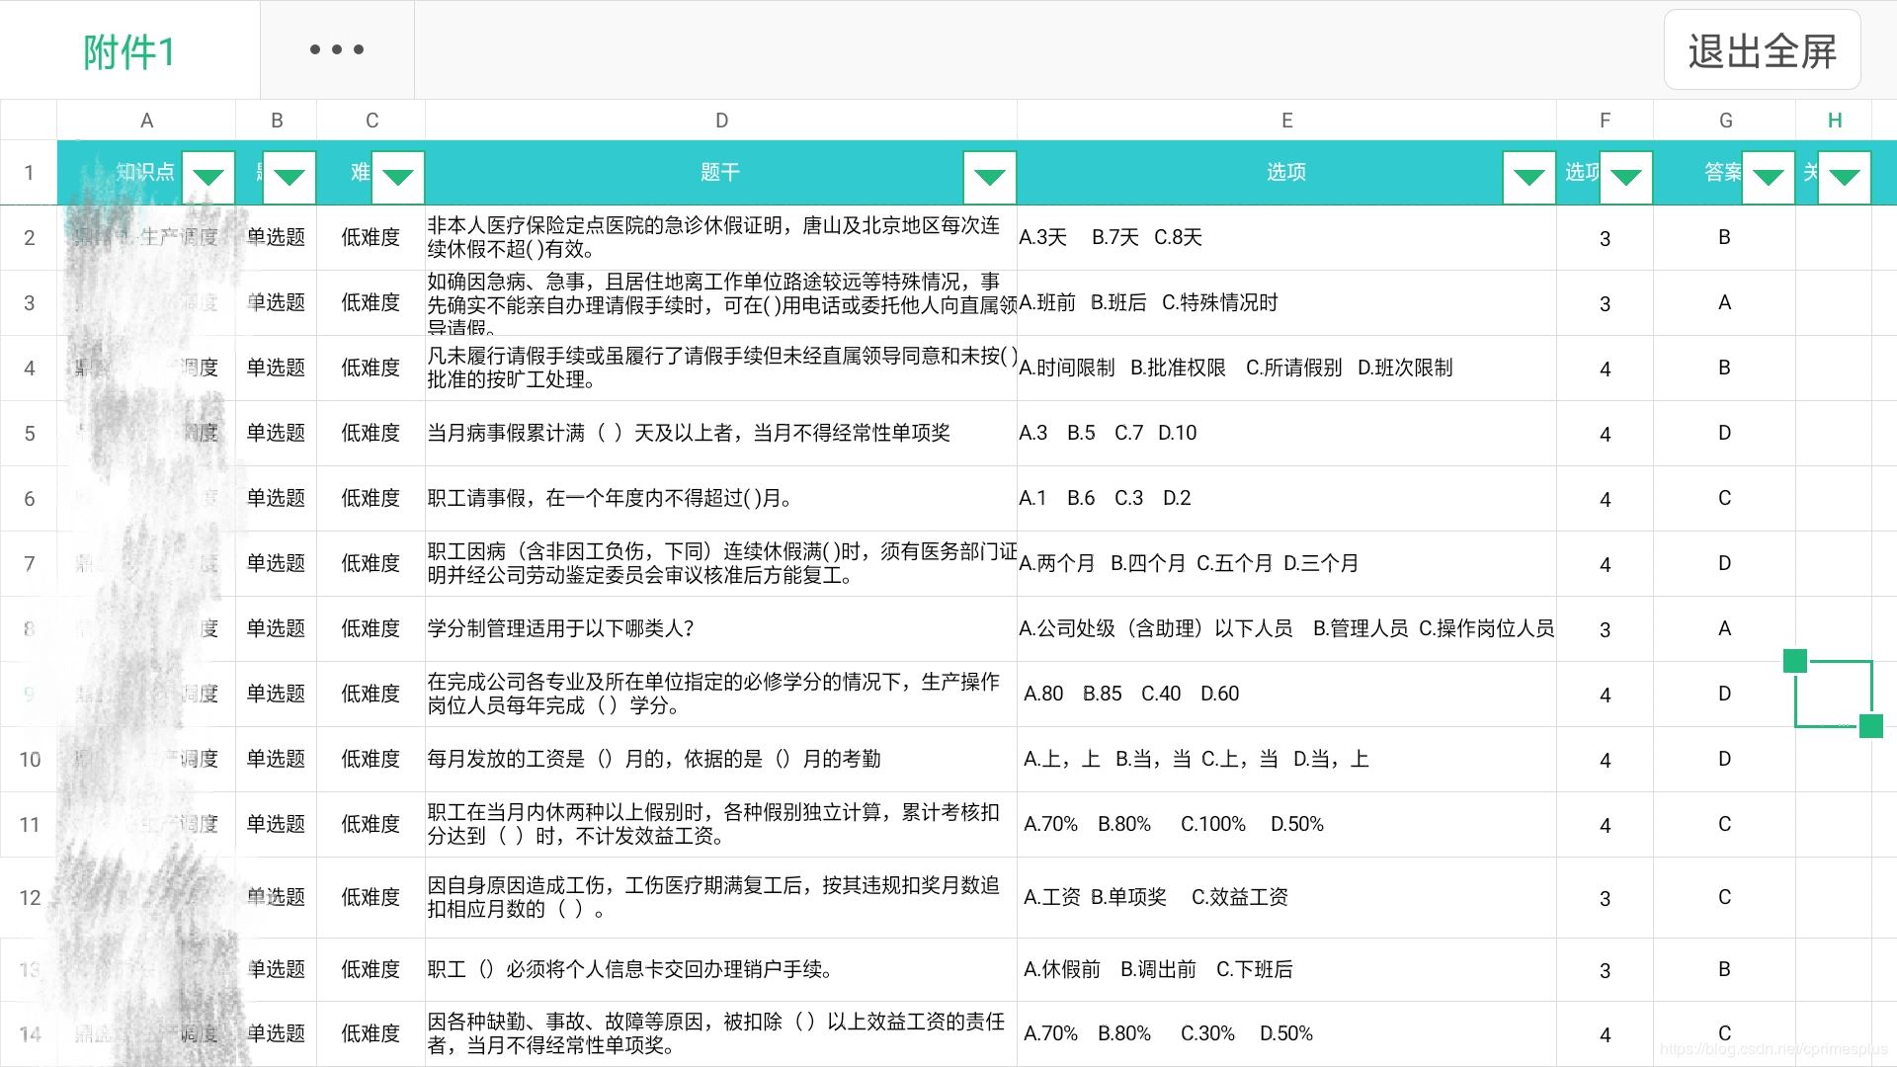
Task: Click the filter icon on the 难度 column
Action: [398, 177]
